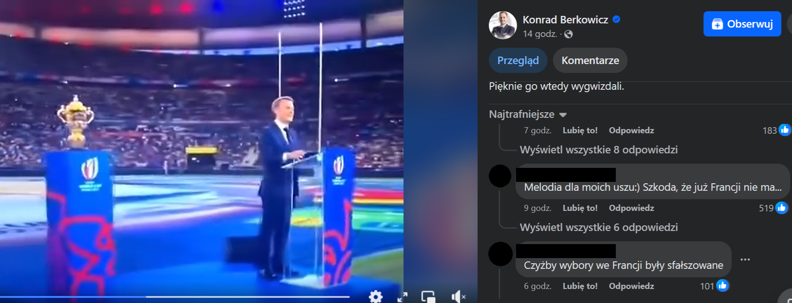View the 101 like reactions

click(715, 286)
